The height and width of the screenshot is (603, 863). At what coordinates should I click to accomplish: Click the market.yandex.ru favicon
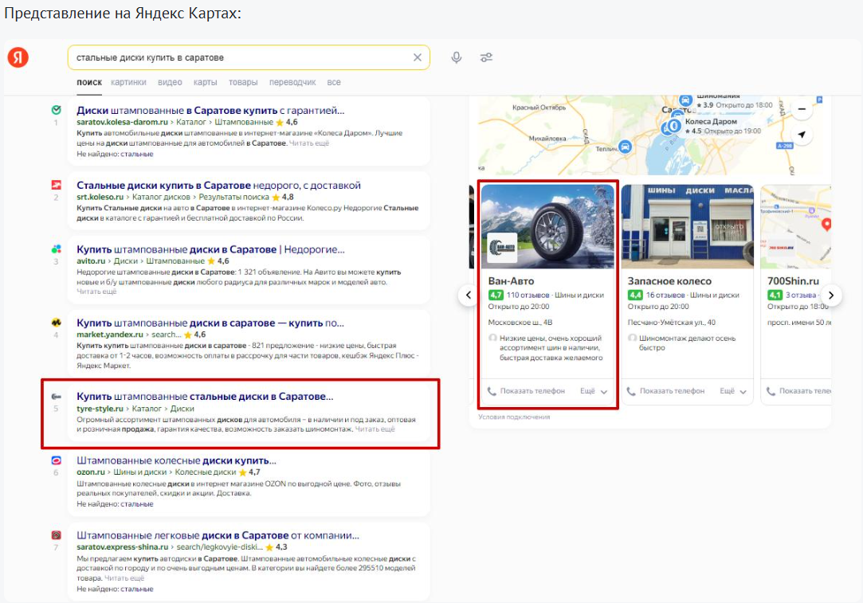coord(56,323)
